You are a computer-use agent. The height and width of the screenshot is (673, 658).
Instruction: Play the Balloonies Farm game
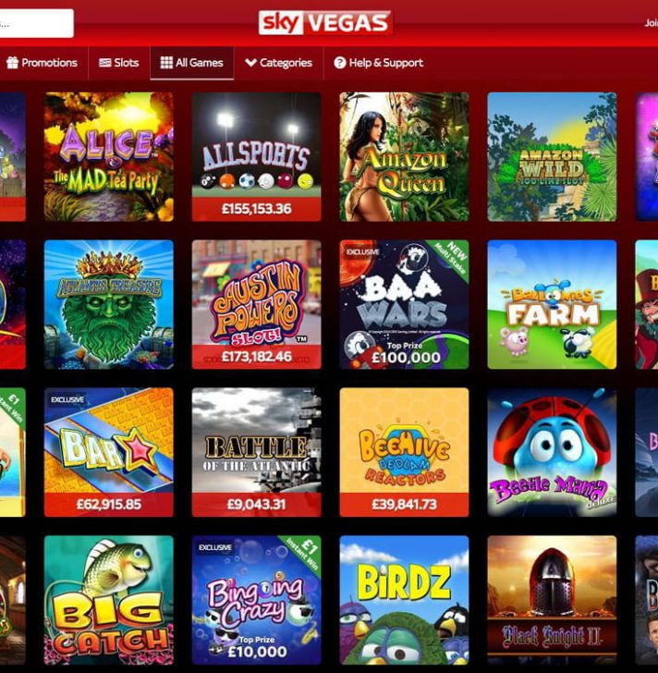[x=552, y=304]
